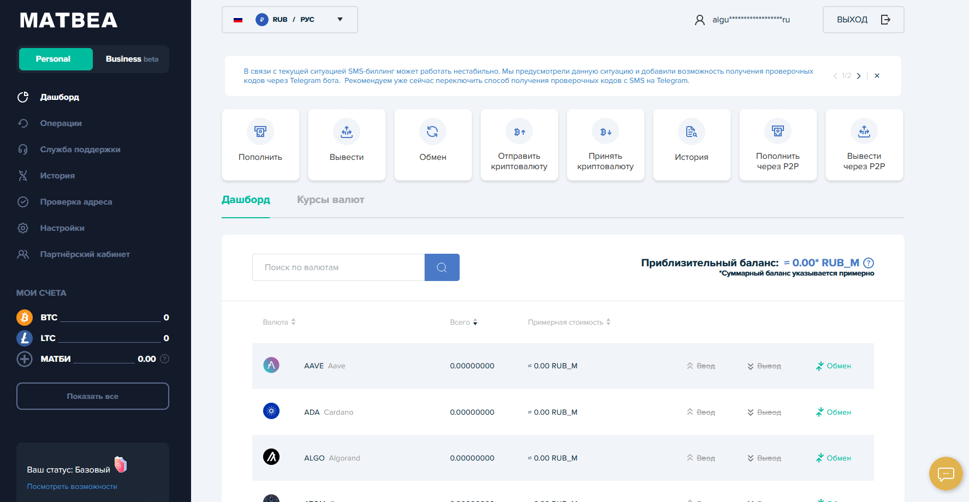Open the Обмен exchange icon card

coord(432,145)
